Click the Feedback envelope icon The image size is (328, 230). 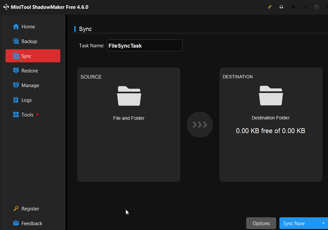coord(16,223)
